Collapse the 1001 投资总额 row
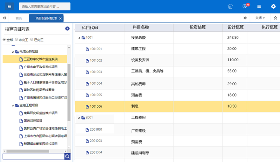The image size is (280, 162). [x=79, y=38]
